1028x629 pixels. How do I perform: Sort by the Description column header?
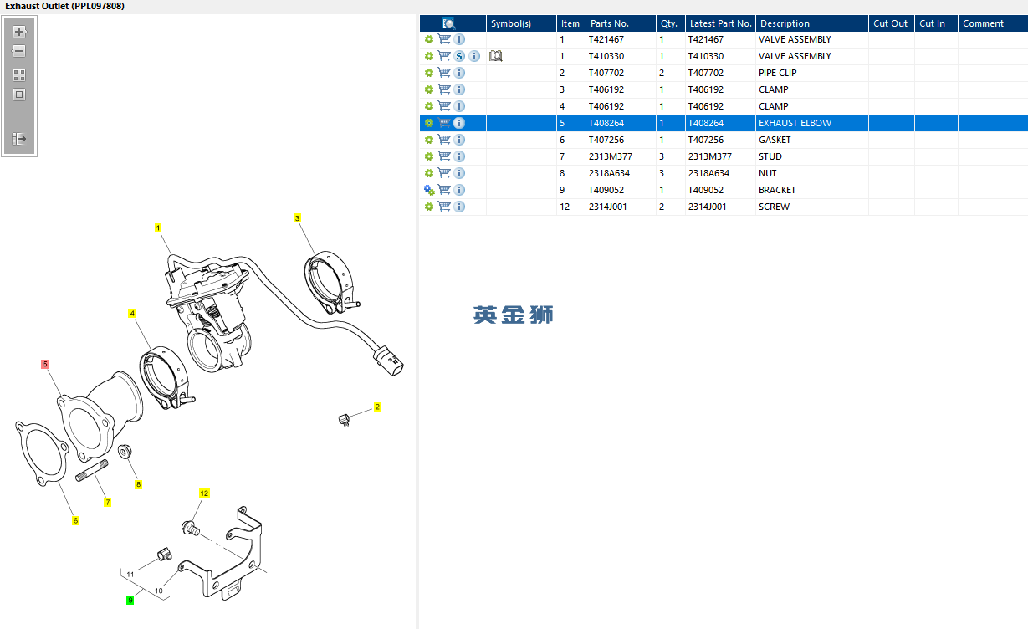coord(811,23)
